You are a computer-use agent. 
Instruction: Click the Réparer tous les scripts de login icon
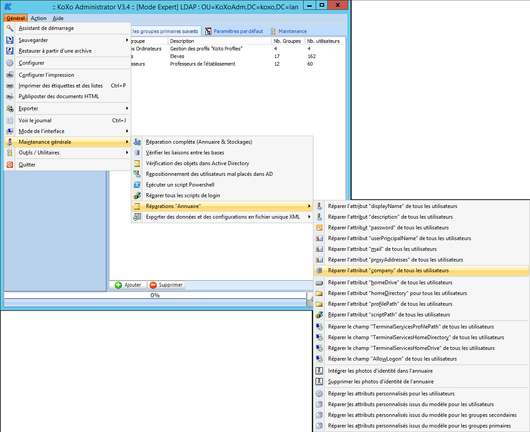pyautogui.click(x=137, y=195)
